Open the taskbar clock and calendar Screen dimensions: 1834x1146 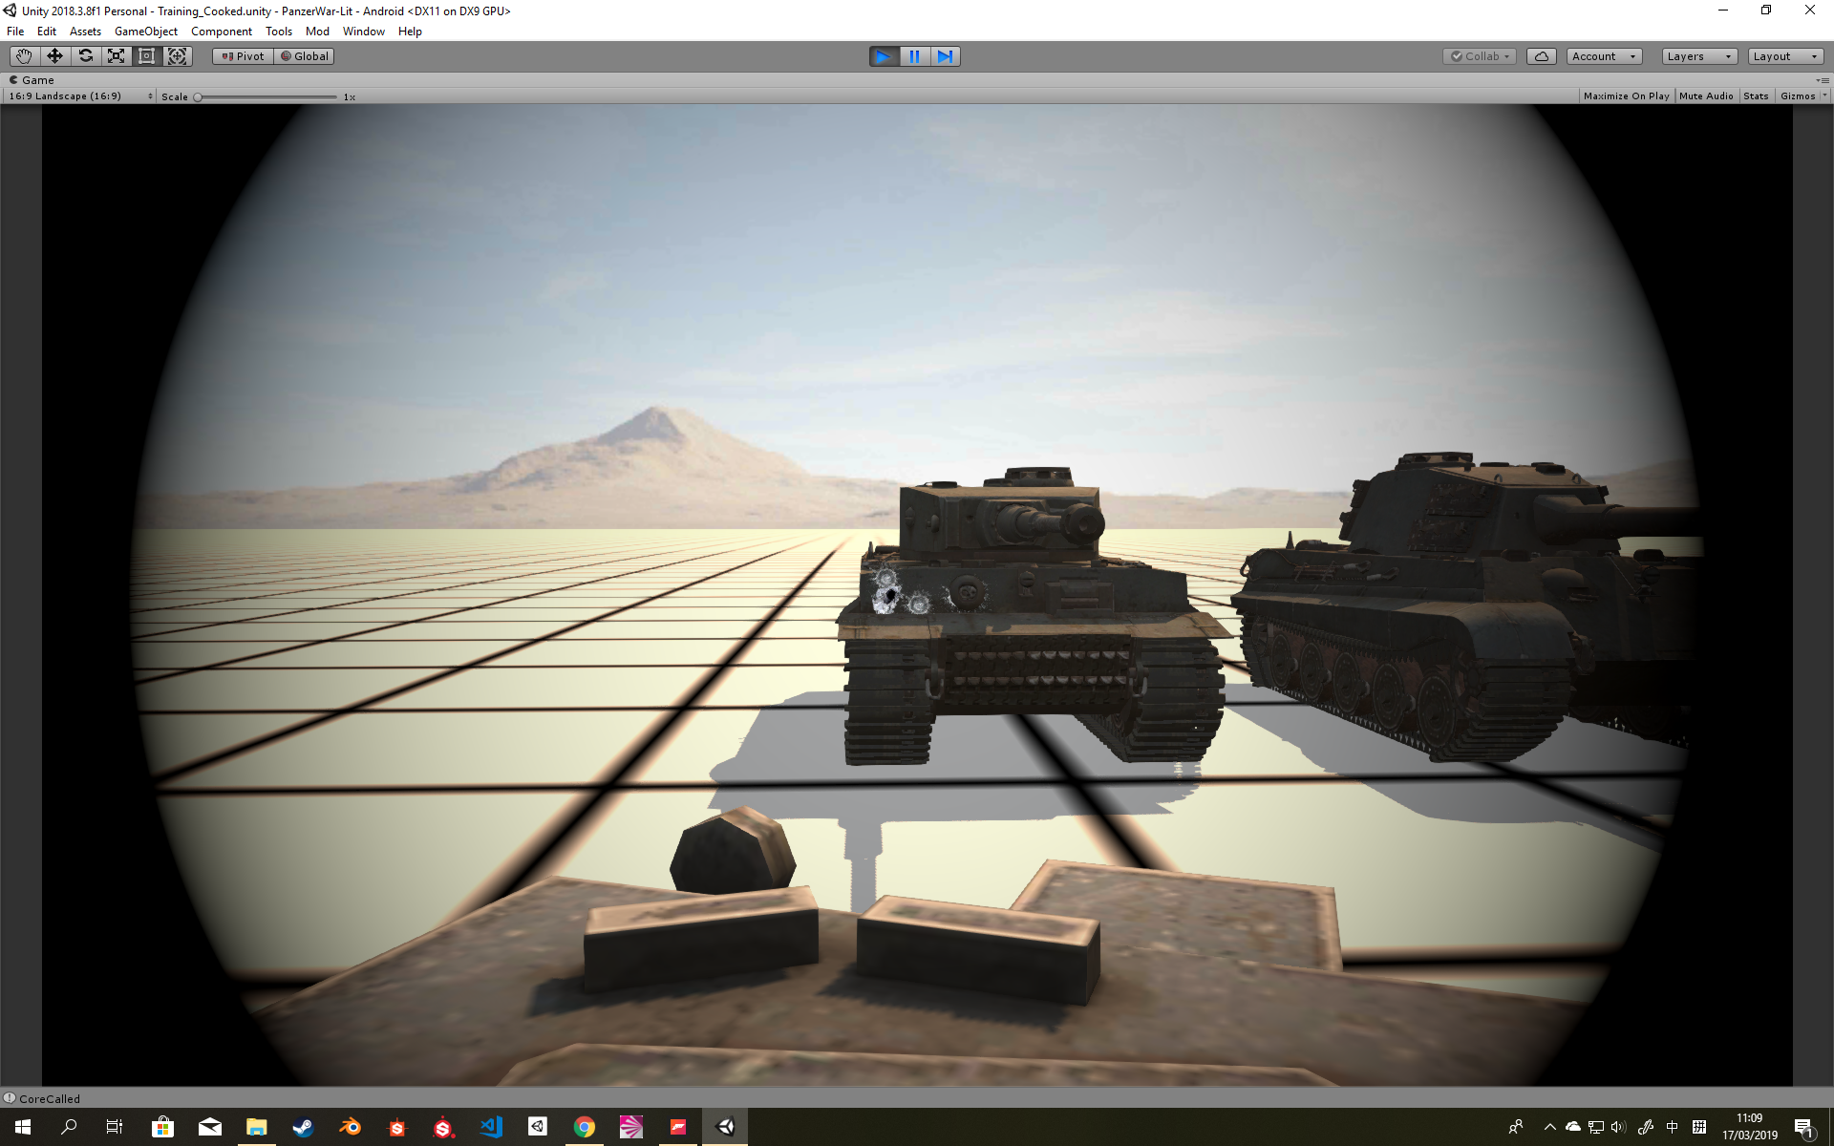(x=1750, y=1127)
